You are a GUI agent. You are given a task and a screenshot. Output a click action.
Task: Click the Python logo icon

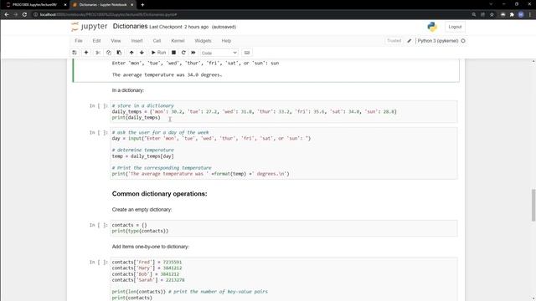[432, 27]
